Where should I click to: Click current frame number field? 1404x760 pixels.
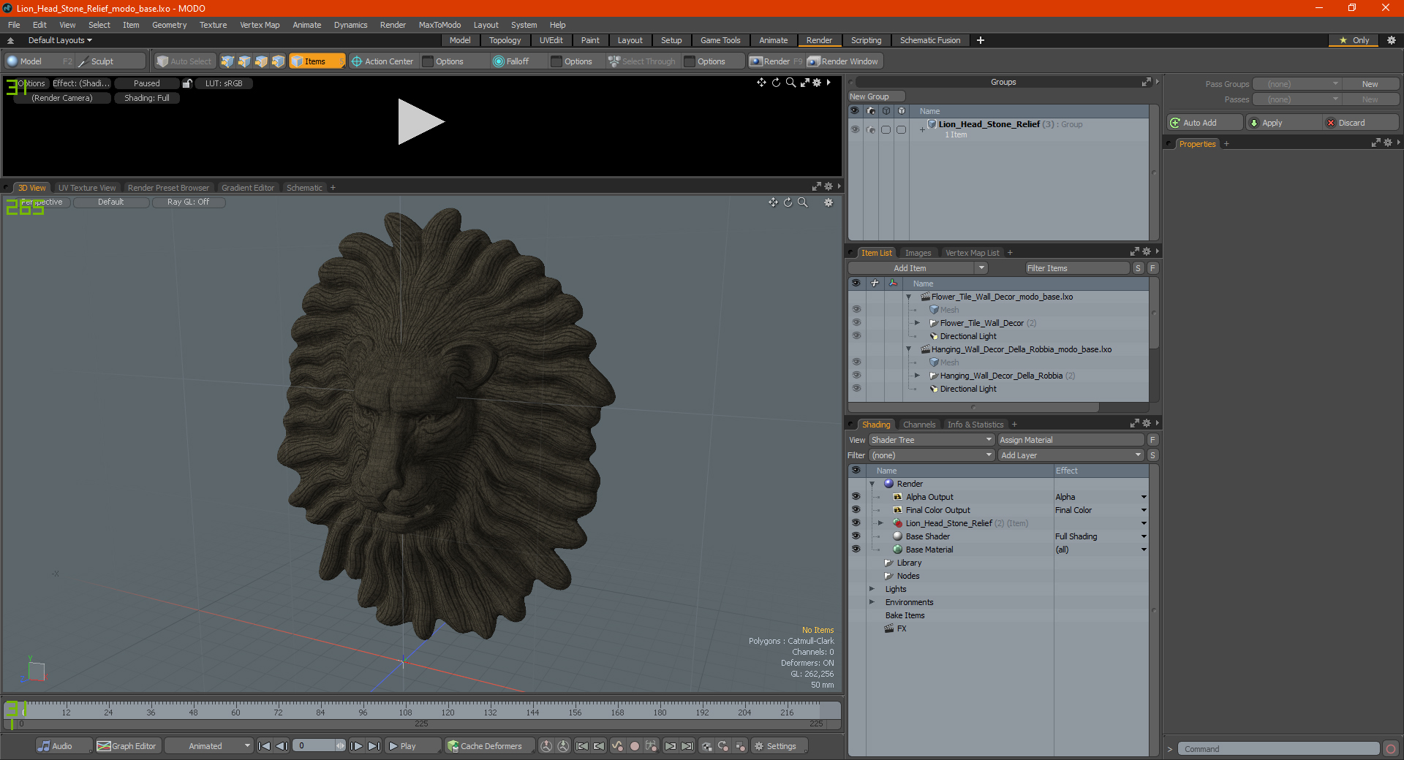[314, 746]
